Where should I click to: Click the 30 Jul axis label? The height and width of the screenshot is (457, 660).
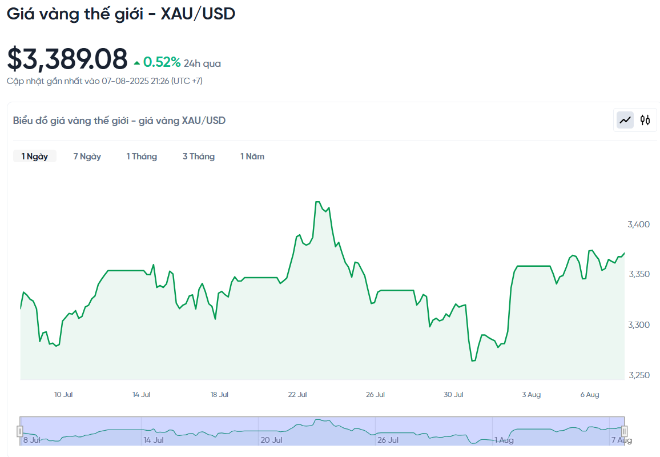453,395
